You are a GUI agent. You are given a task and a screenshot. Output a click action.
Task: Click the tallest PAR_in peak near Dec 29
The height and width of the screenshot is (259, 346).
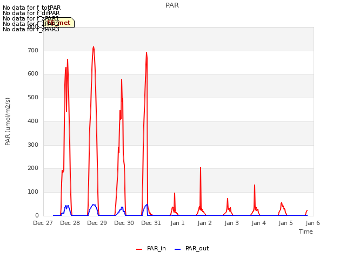(x=94, y=47)
